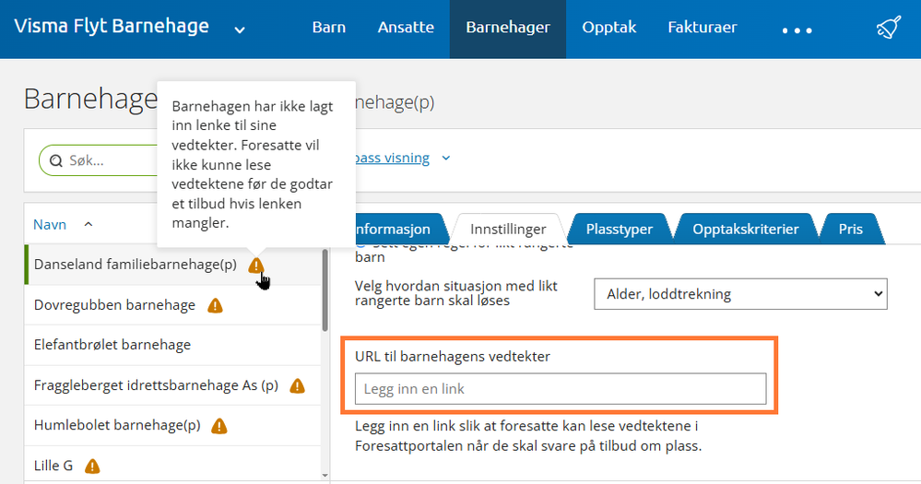Click warning icon beside Dovregubben barnehage
The image size is (921, 484).
pyautogui.click(x=216, y=305)
